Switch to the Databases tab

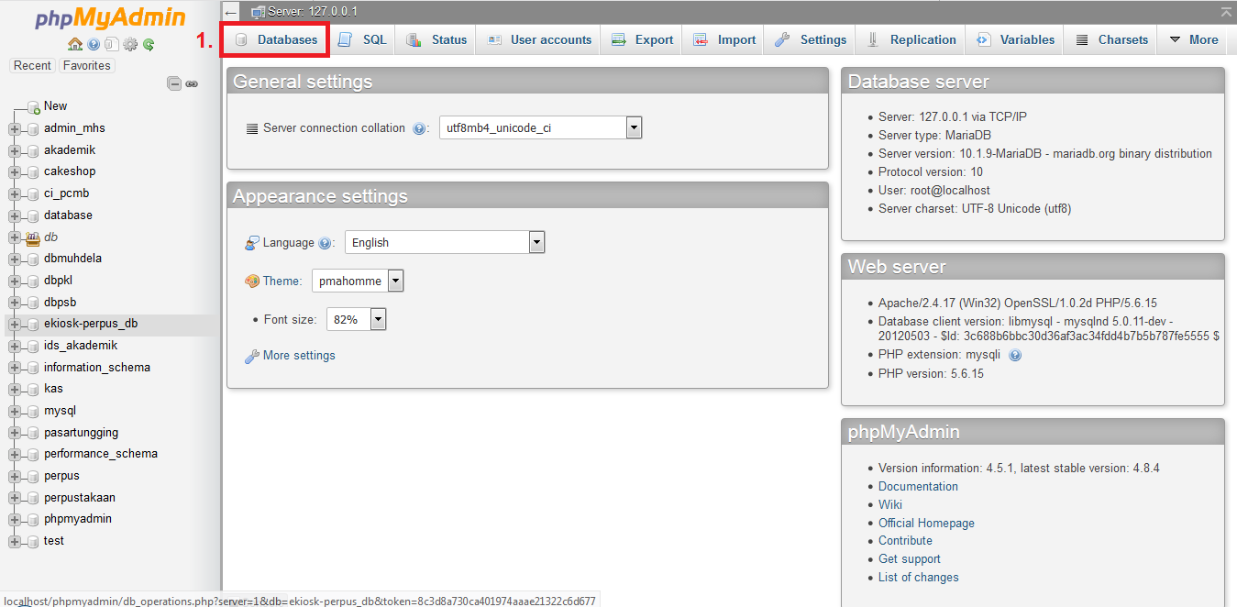276,39
